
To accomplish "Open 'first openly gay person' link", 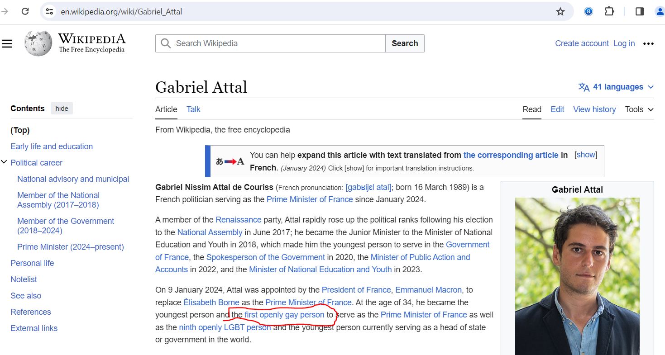I will pos(284,315).
